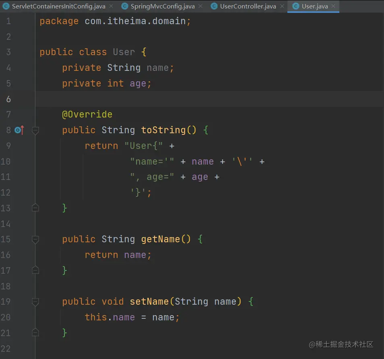Click the package keyword on line 1
384x359 pixels.
point(59,21)
